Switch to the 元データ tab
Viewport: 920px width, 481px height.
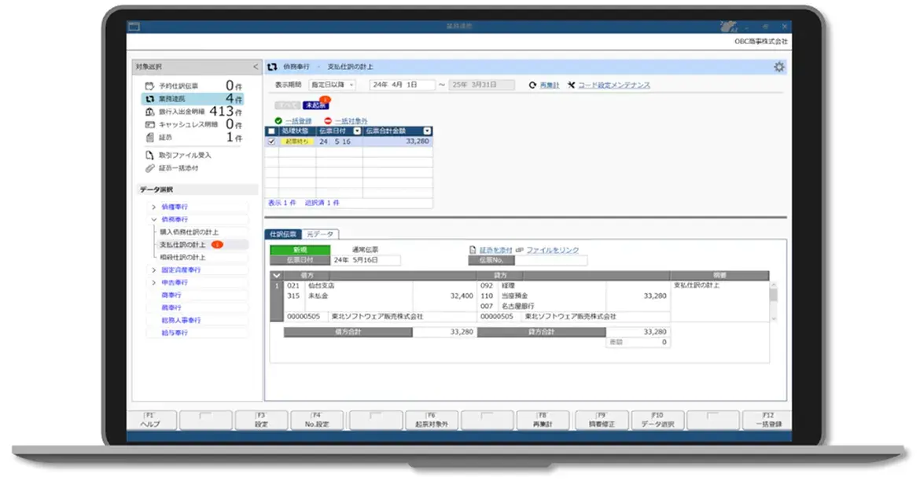pos(320,234)
